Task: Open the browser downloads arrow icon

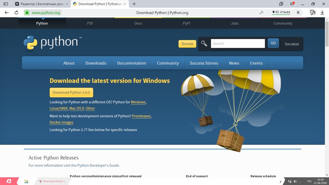Action: click(x=322, y=13)
